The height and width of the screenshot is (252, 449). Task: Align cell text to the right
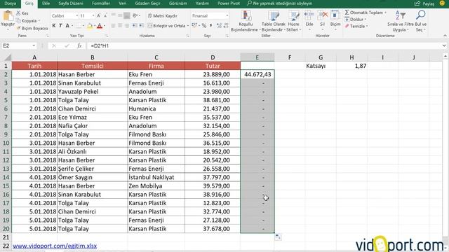pos(126,26)
